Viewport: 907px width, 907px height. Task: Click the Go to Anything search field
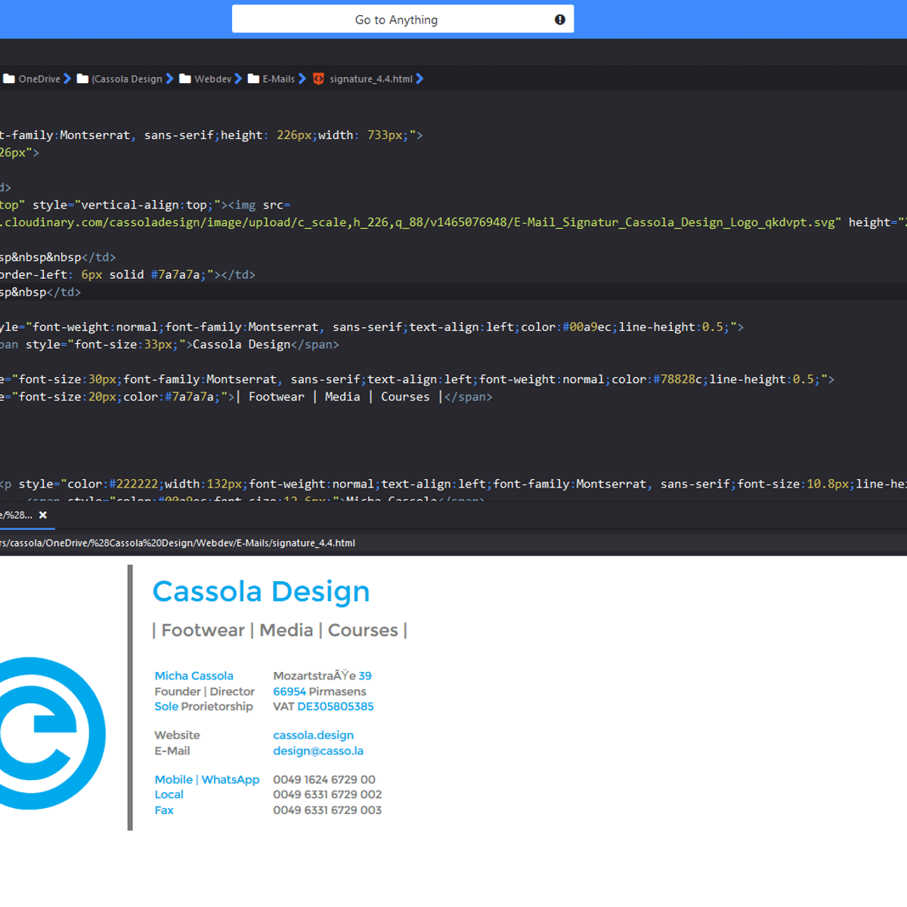(403, 19)
